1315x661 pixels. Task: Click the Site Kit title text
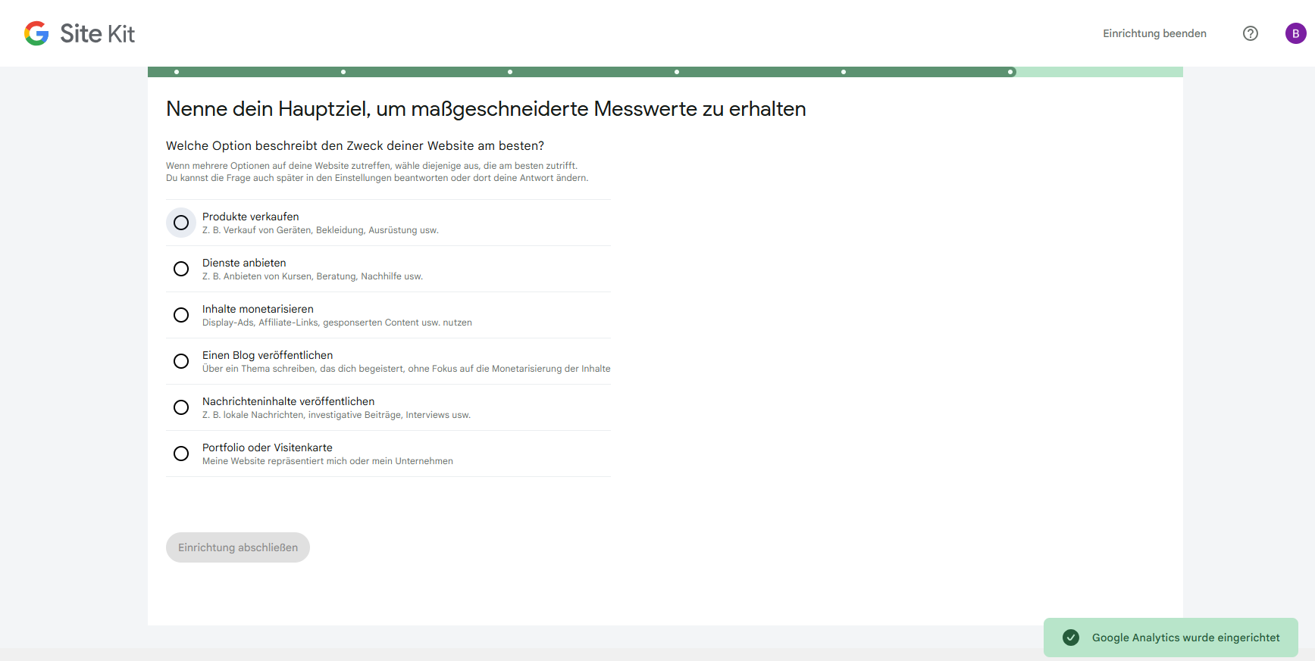[97, 33]
